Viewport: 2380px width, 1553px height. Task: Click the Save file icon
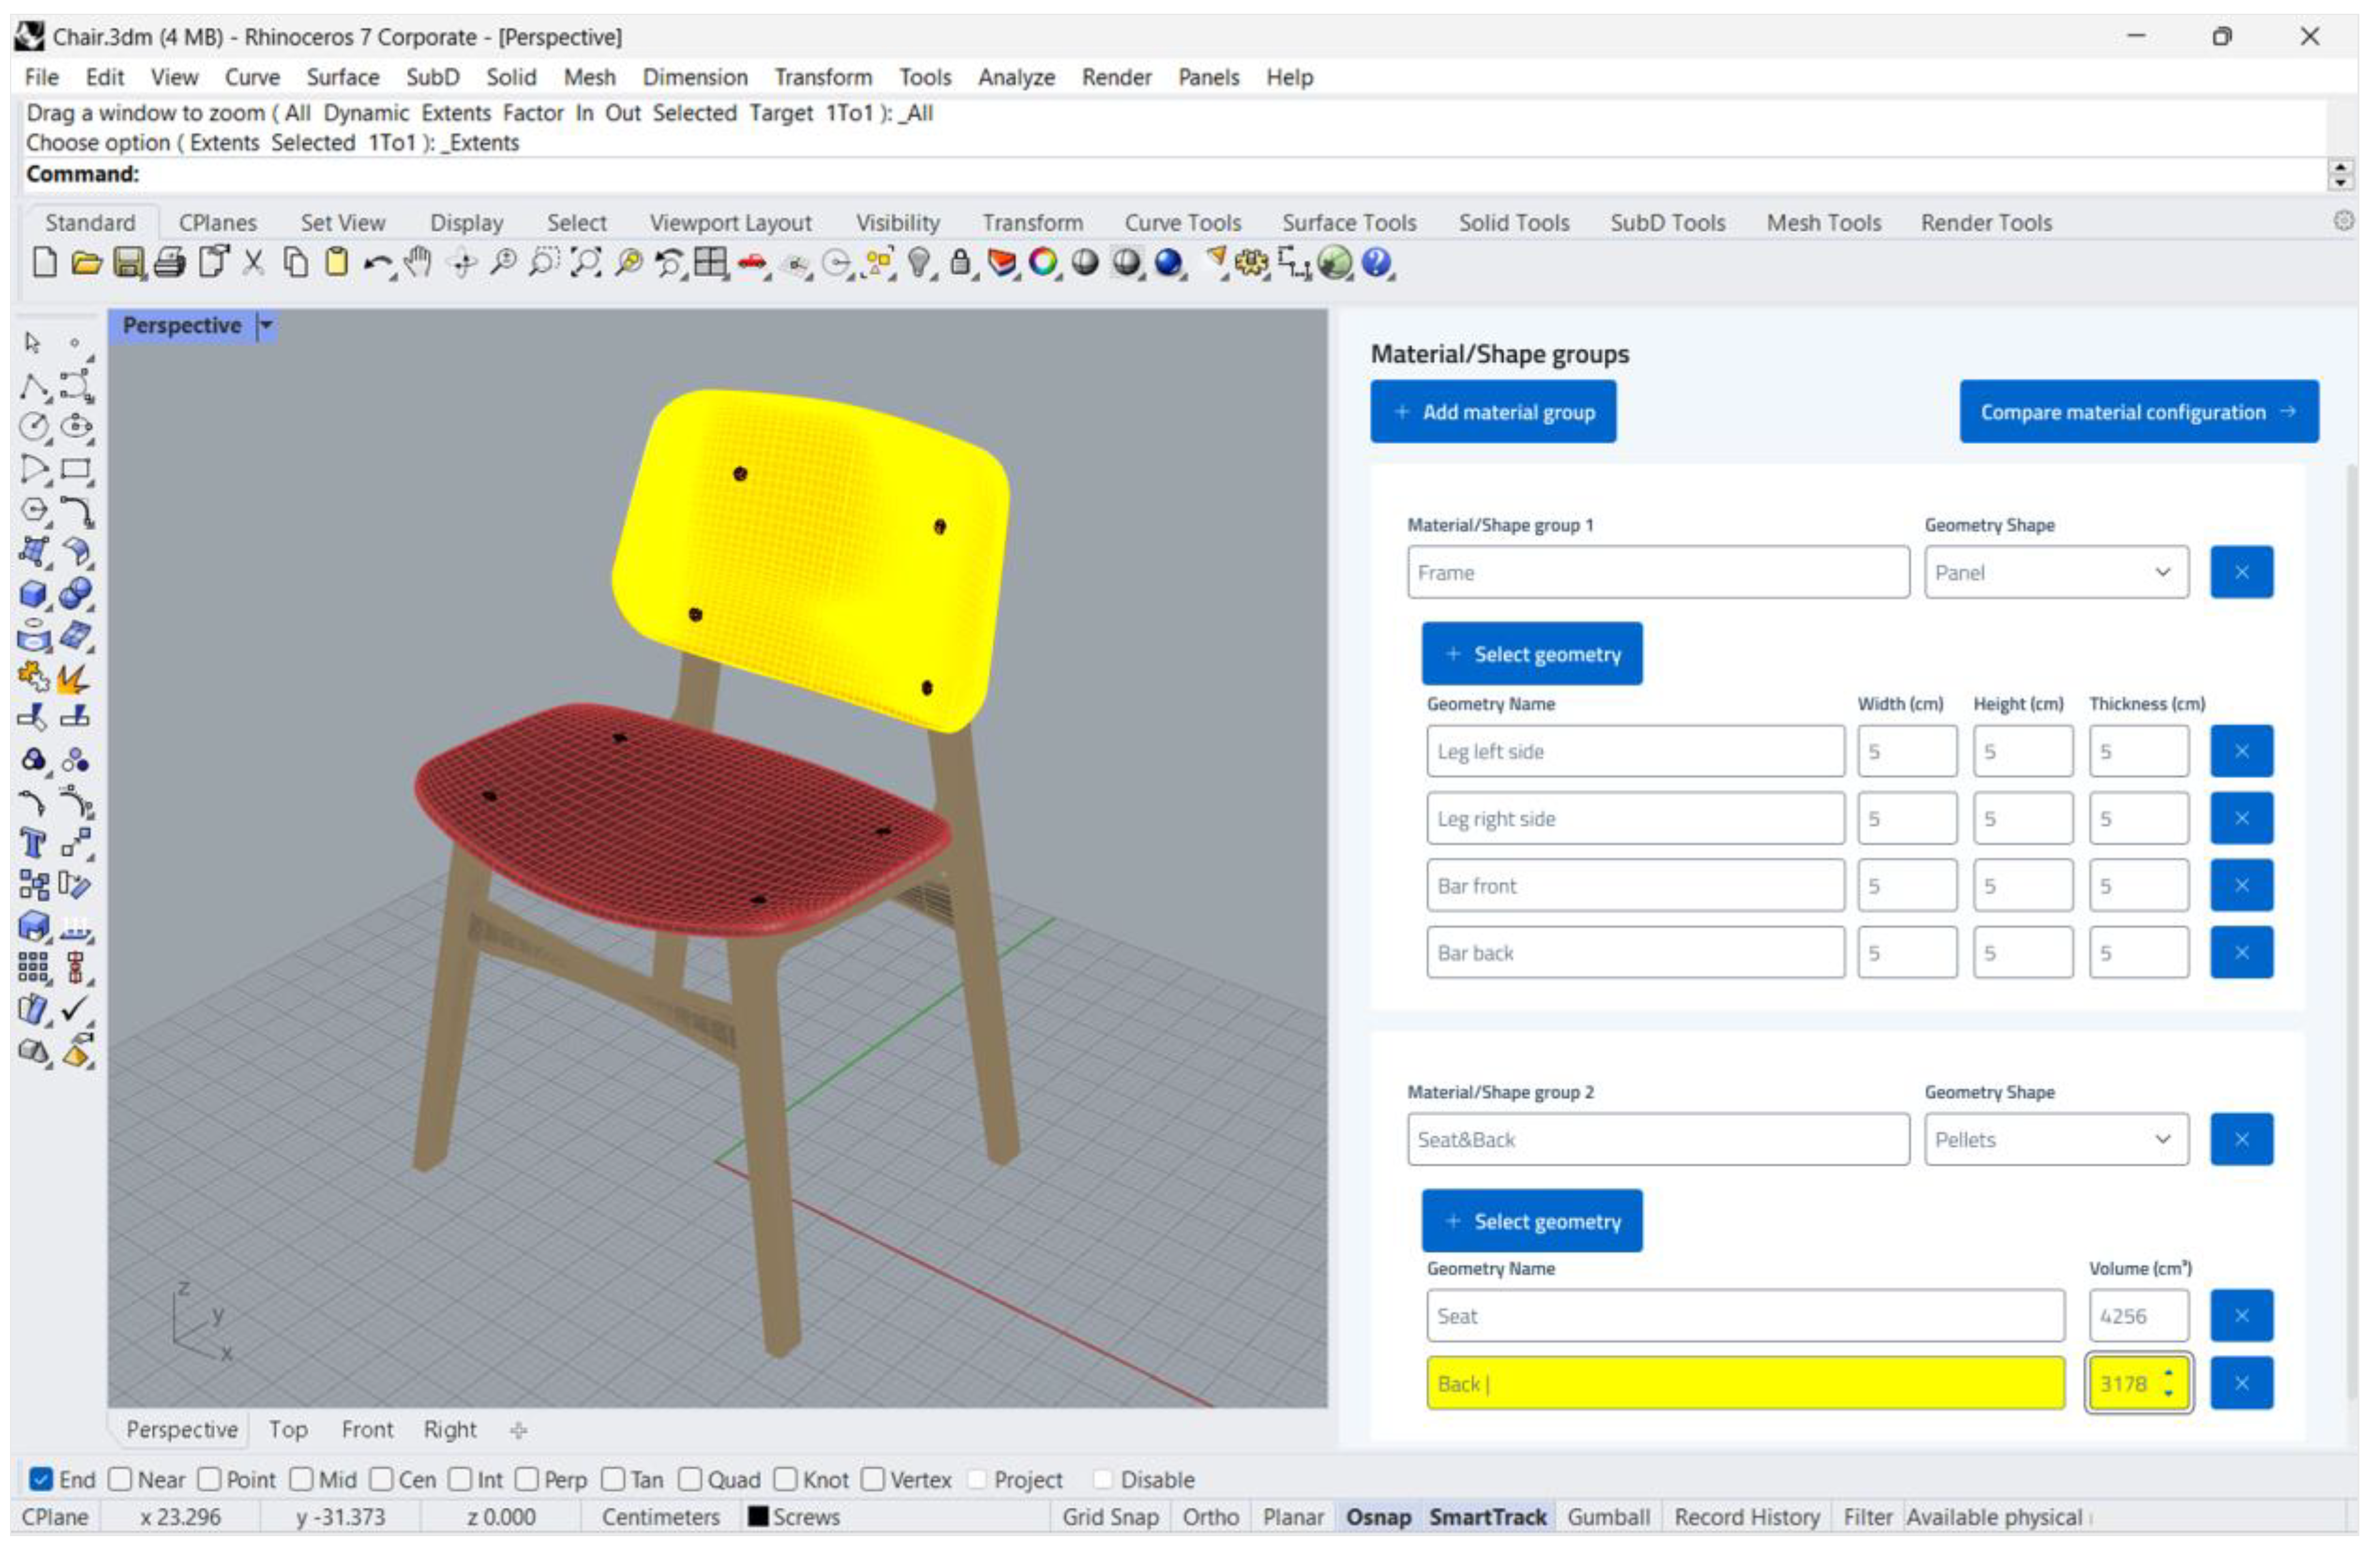click(x=128, y=263)
